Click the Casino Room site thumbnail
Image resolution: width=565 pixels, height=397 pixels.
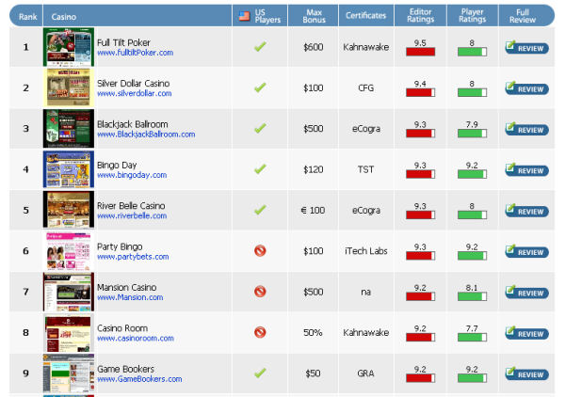pyautogui.click(x=69, y=333)
